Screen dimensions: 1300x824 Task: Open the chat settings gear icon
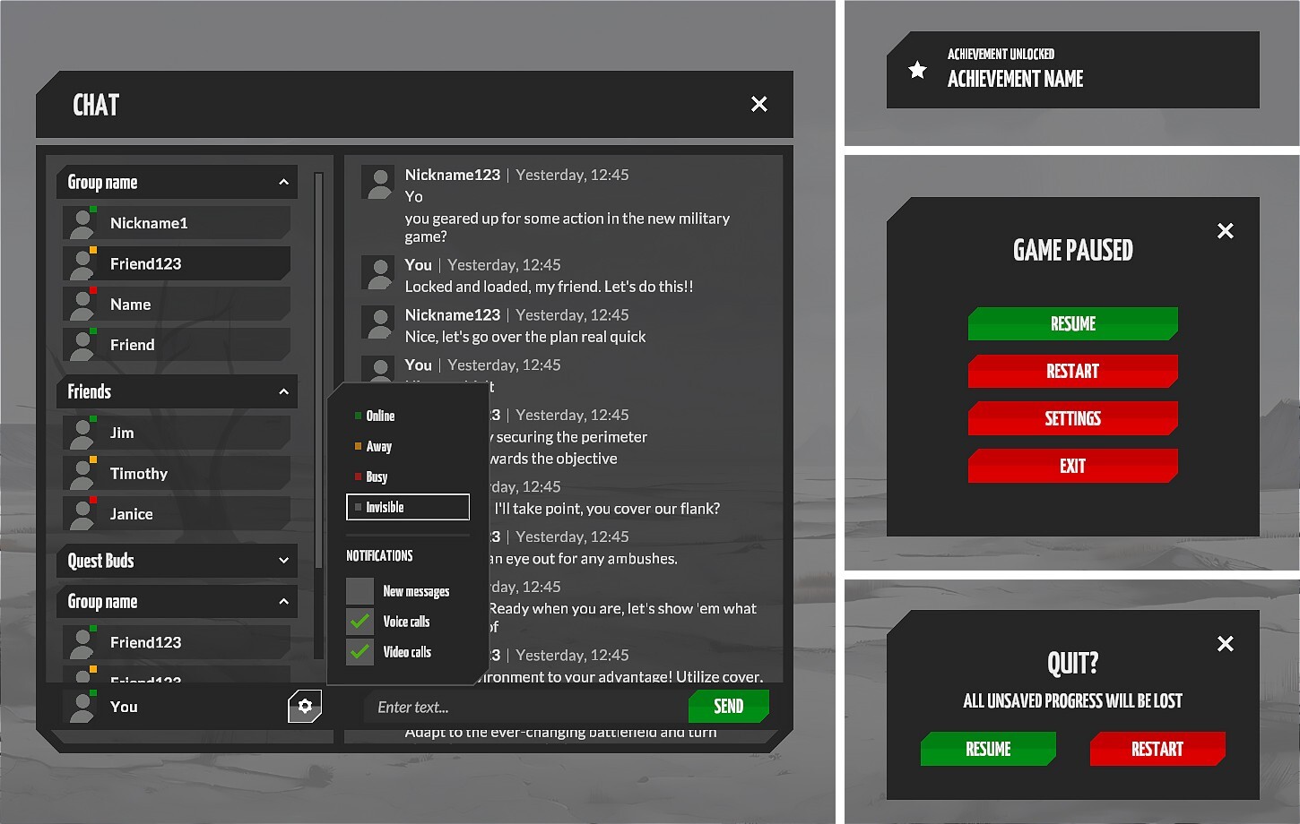(x=304, y=706)
